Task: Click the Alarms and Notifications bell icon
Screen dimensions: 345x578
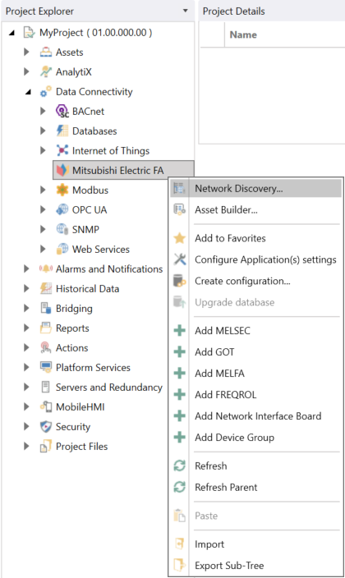Action: click(x=46, y=268)
